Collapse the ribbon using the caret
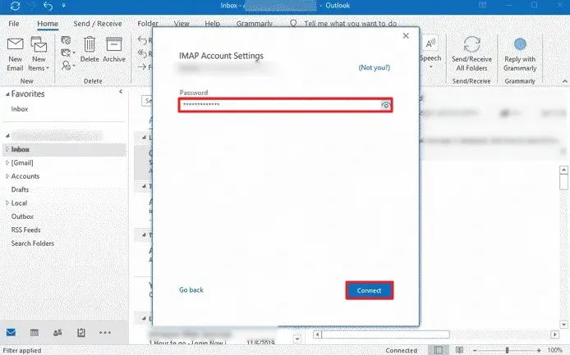 click(564, 81)
